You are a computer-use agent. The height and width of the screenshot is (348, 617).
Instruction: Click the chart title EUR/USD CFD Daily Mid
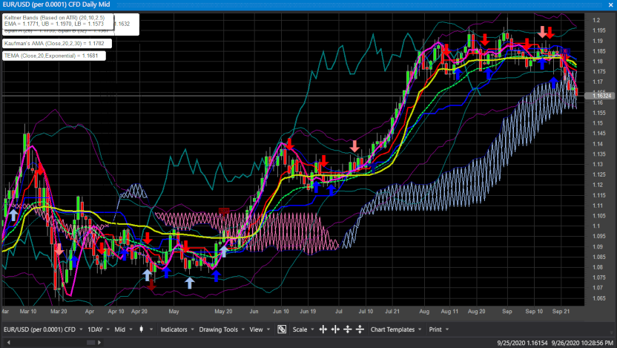(x=56, y=4)
